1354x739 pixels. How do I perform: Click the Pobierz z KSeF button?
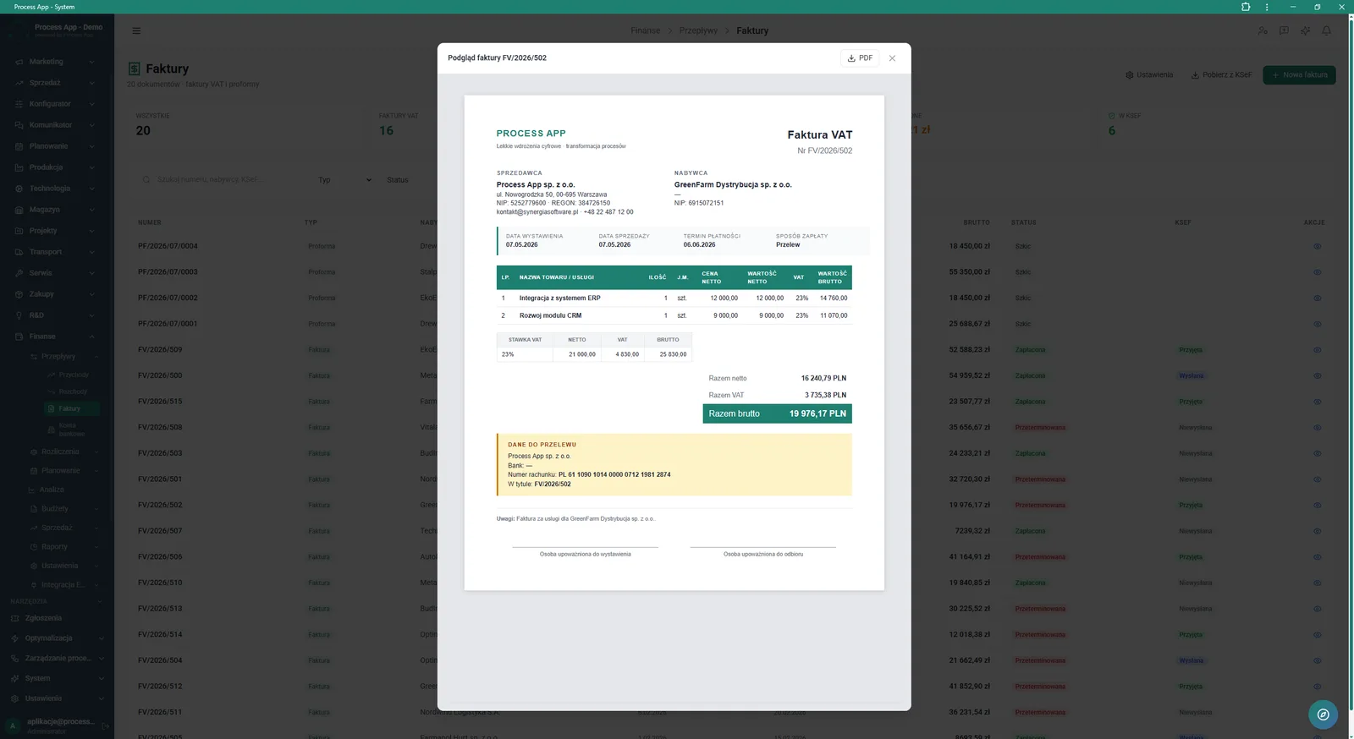(1221, 74)
